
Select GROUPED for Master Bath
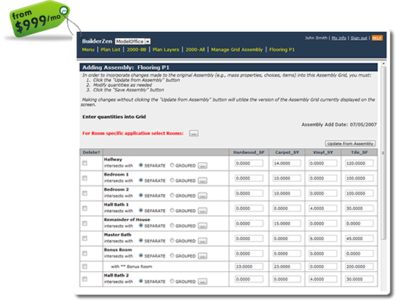[172, 240]
